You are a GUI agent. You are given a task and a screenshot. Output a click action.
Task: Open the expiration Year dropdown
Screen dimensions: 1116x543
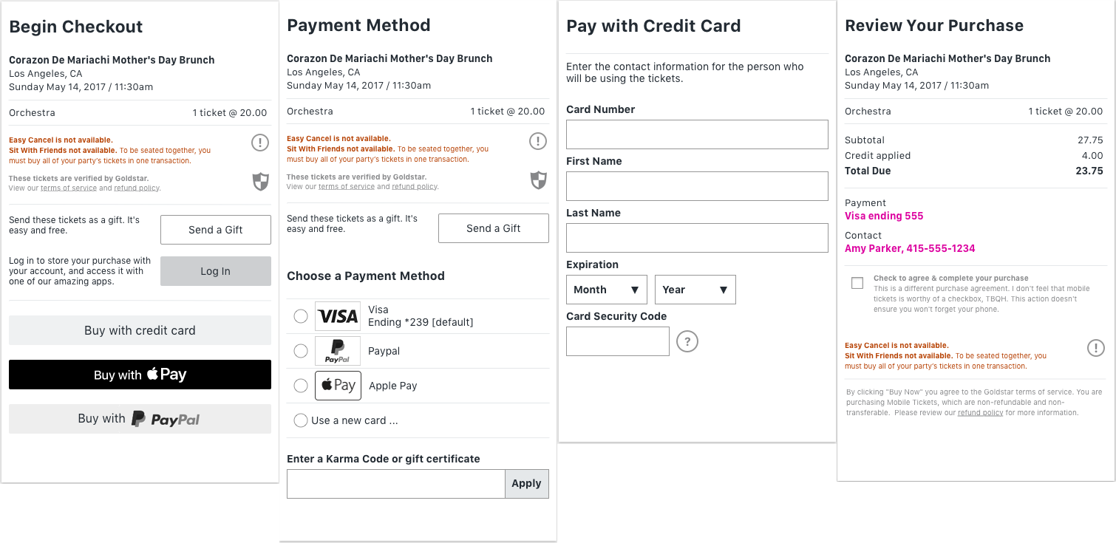coord(695,290)
